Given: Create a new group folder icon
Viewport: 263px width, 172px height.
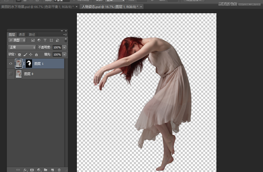Looking at the screenshot, I should coord(46,170).
